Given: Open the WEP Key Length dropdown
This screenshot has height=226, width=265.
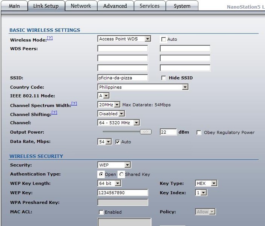Looking at the screenshot, I should pyautogui.click(x=109, y=183).
